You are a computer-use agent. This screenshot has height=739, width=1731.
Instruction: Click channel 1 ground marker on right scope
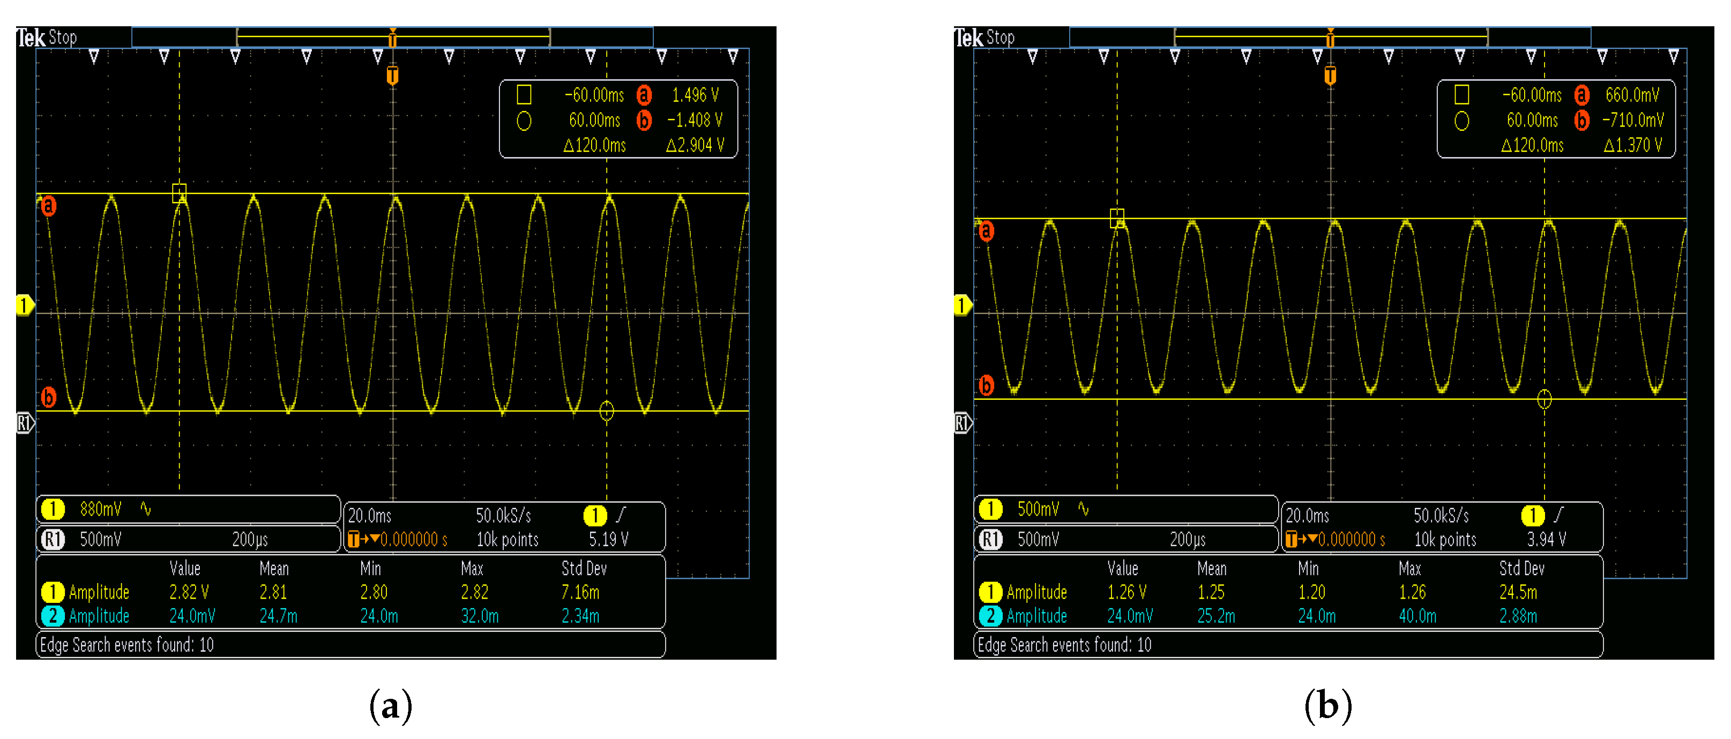[x=961, y=305]
